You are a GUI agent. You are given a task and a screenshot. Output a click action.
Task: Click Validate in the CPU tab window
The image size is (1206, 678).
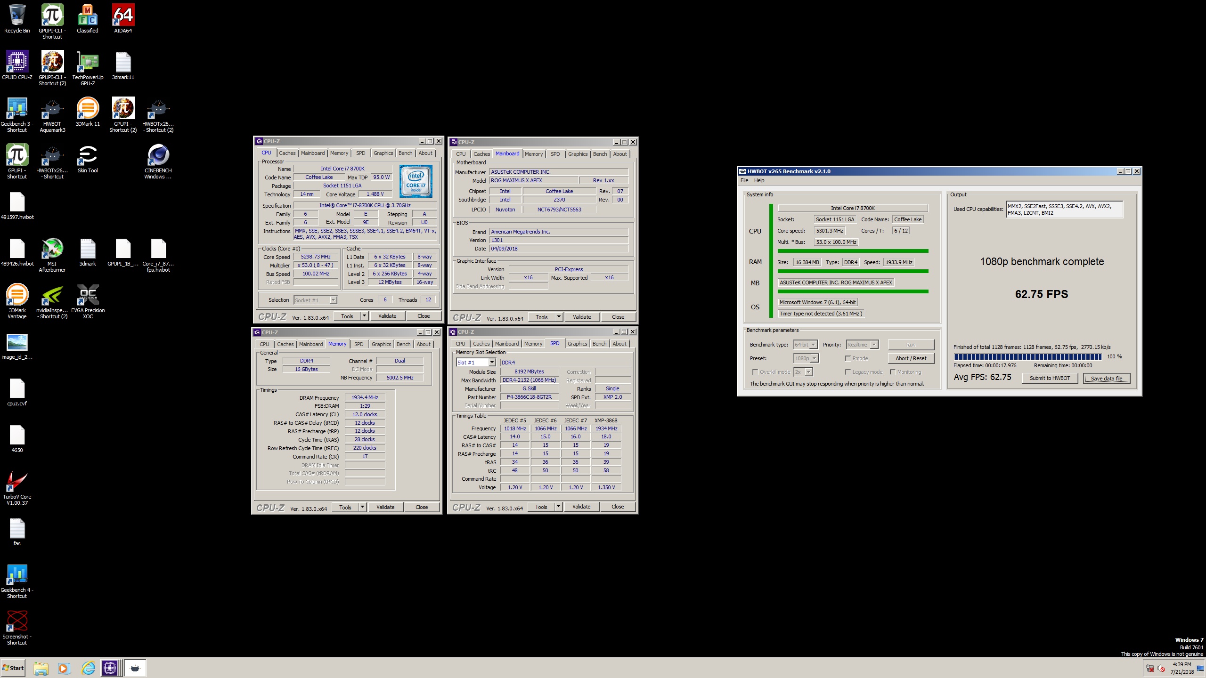click(387, 316)
